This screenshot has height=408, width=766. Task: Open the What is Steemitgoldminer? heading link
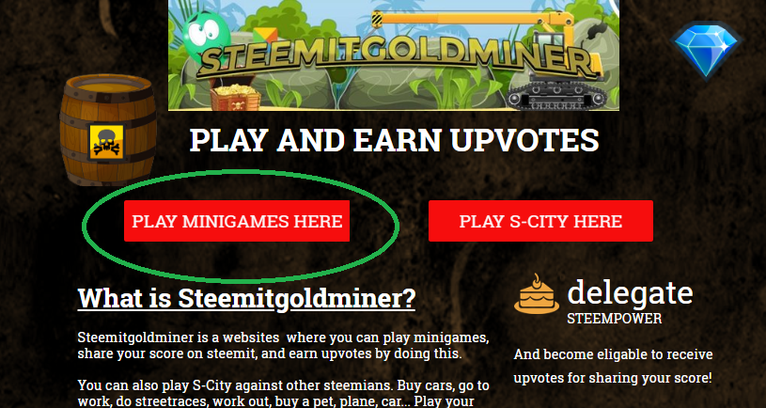tap(246, 298)
